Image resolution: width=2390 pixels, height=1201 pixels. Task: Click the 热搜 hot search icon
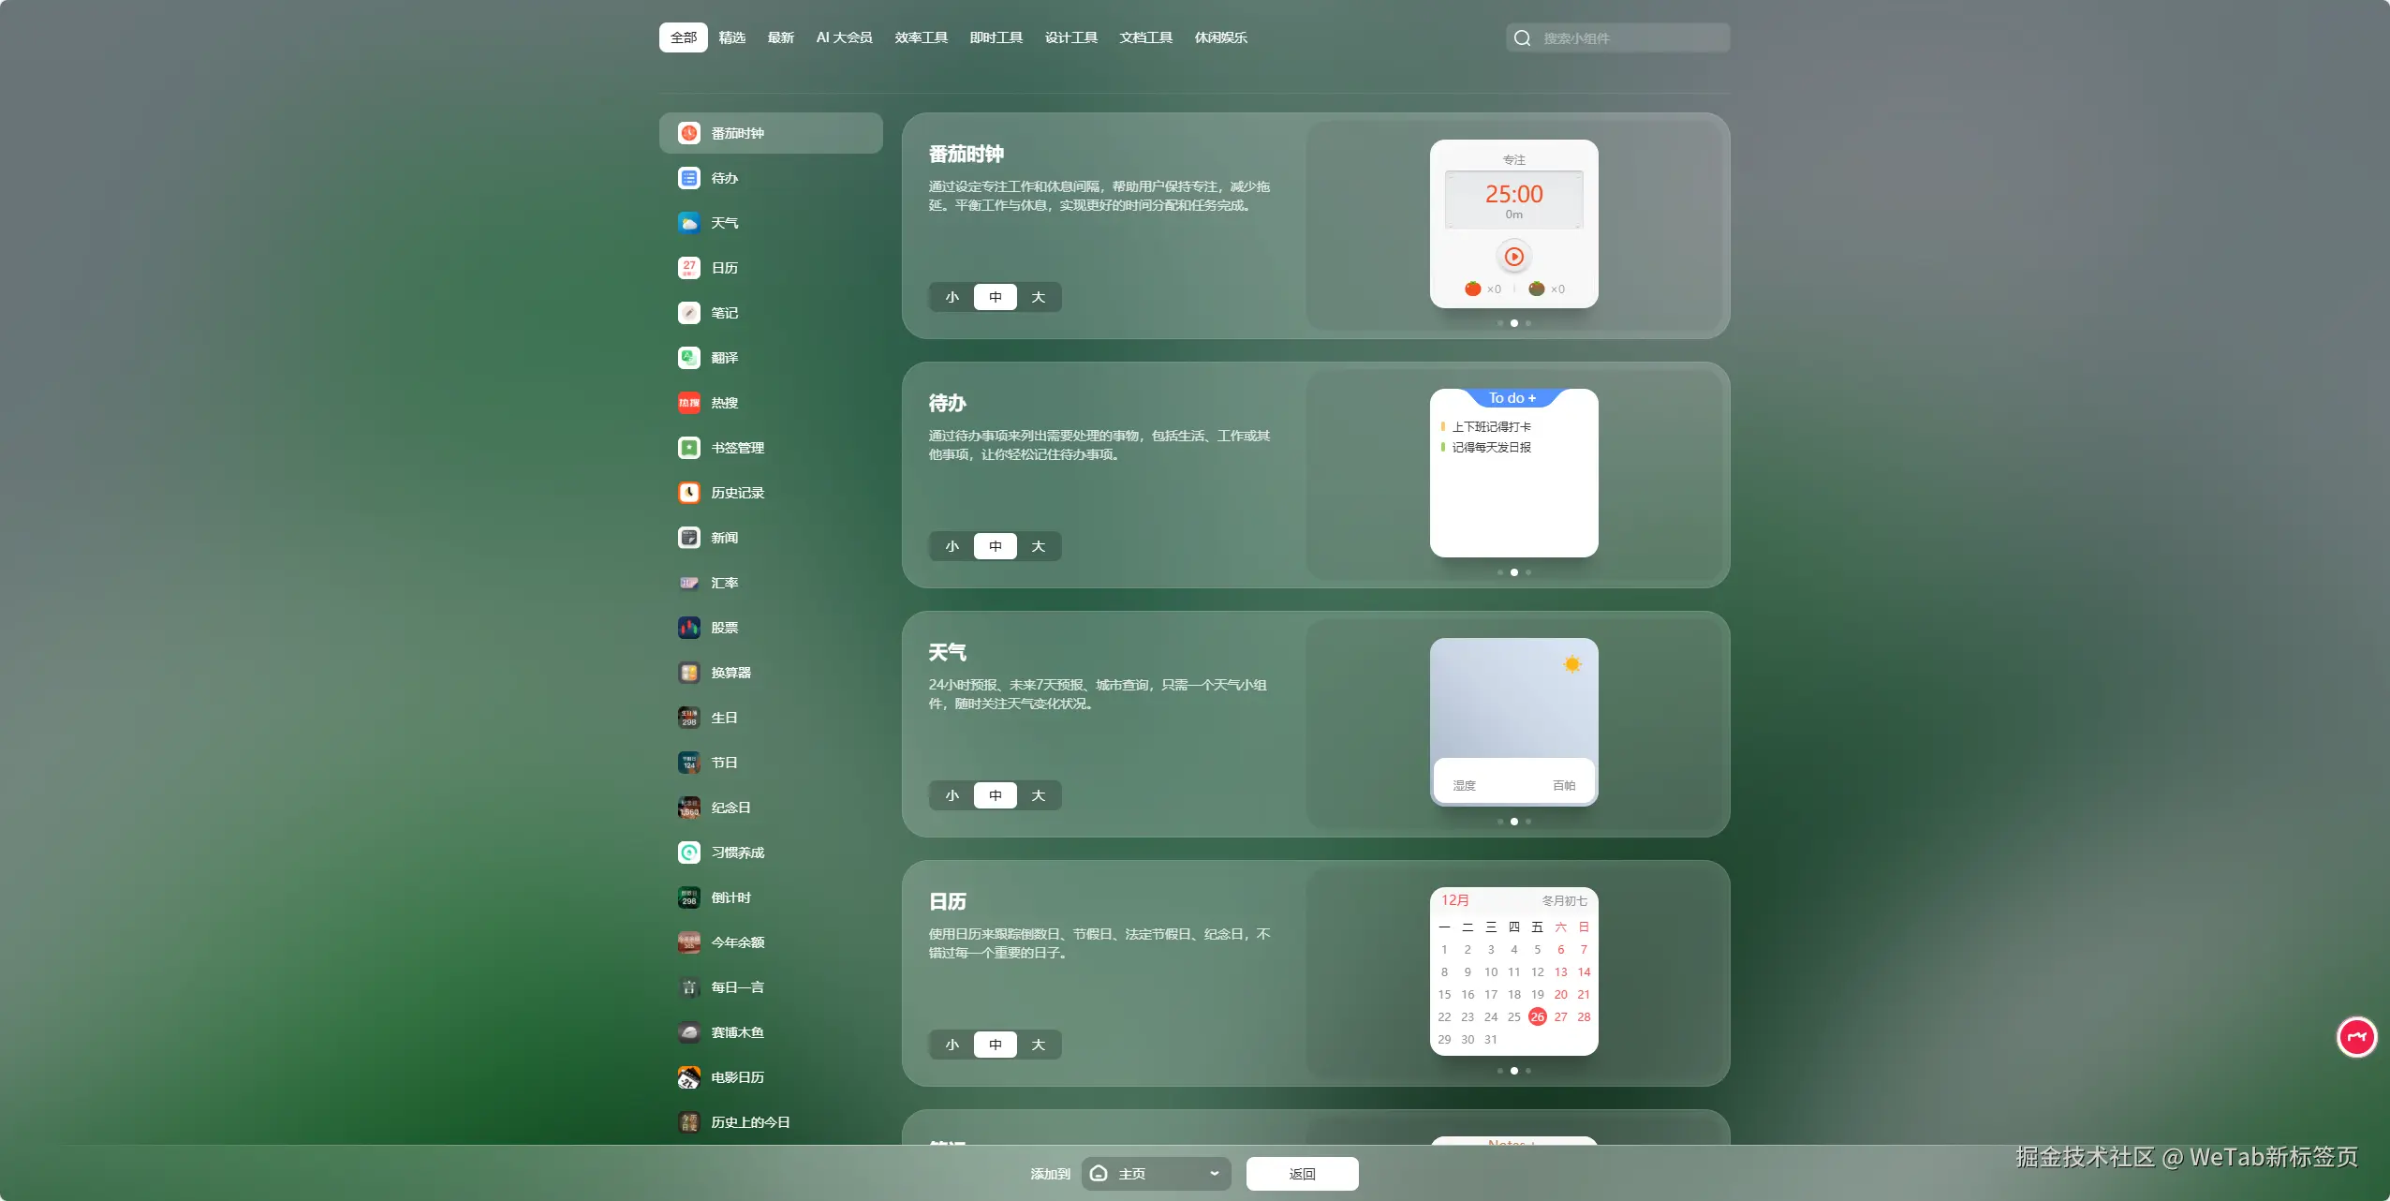point(689,403)
